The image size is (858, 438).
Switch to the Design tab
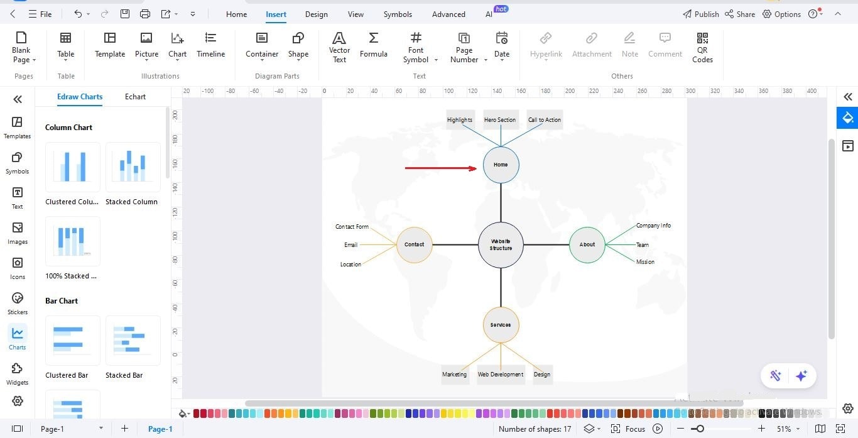coord(317,14)
